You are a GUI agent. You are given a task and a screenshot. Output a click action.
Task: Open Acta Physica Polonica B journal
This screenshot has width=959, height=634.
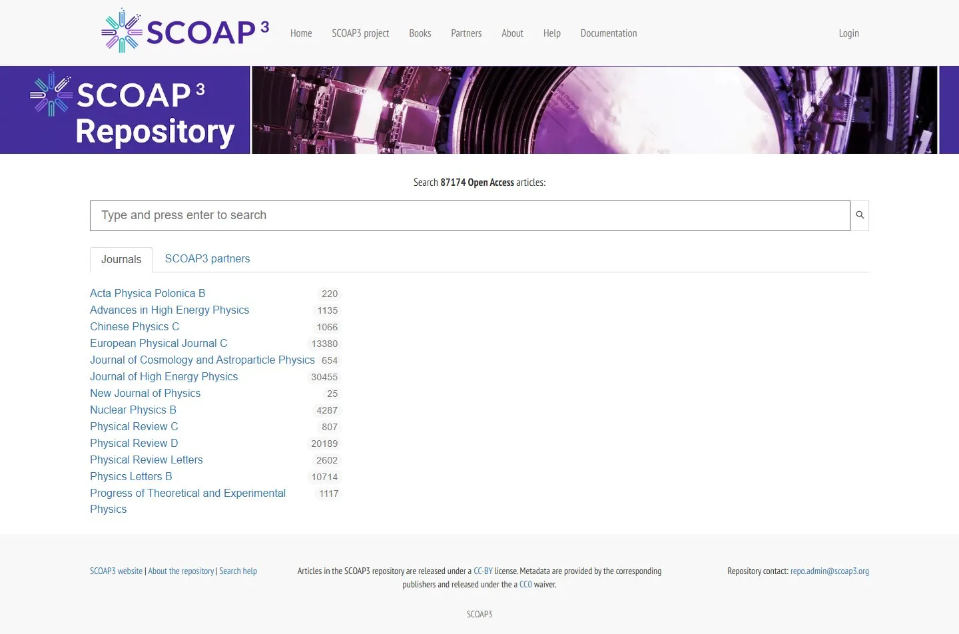[x=148, y=294]
